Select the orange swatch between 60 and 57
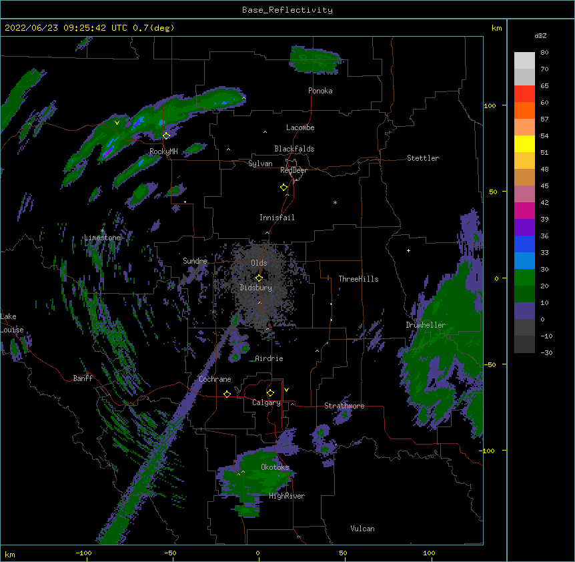575x562 pixels. point(524,110)
